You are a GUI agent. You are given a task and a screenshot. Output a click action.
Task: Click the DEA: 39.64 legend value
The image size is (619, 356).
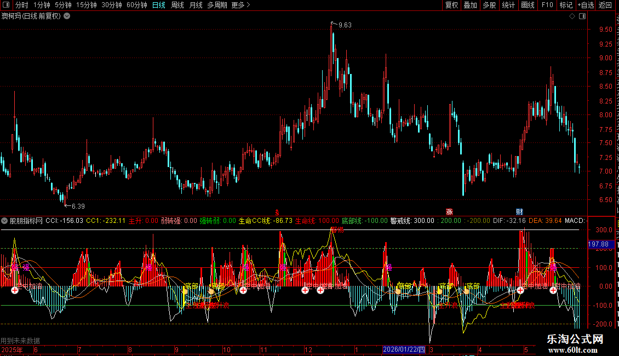pyautogui.click(x=545, y=221)
